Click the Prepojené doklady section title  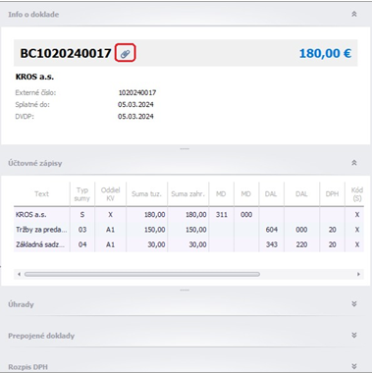pos(41,336)
